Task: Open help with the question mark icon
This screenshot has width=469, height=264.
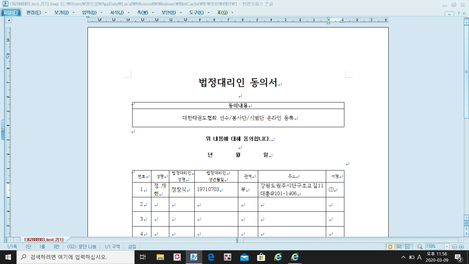Action: tap(459, 13)
